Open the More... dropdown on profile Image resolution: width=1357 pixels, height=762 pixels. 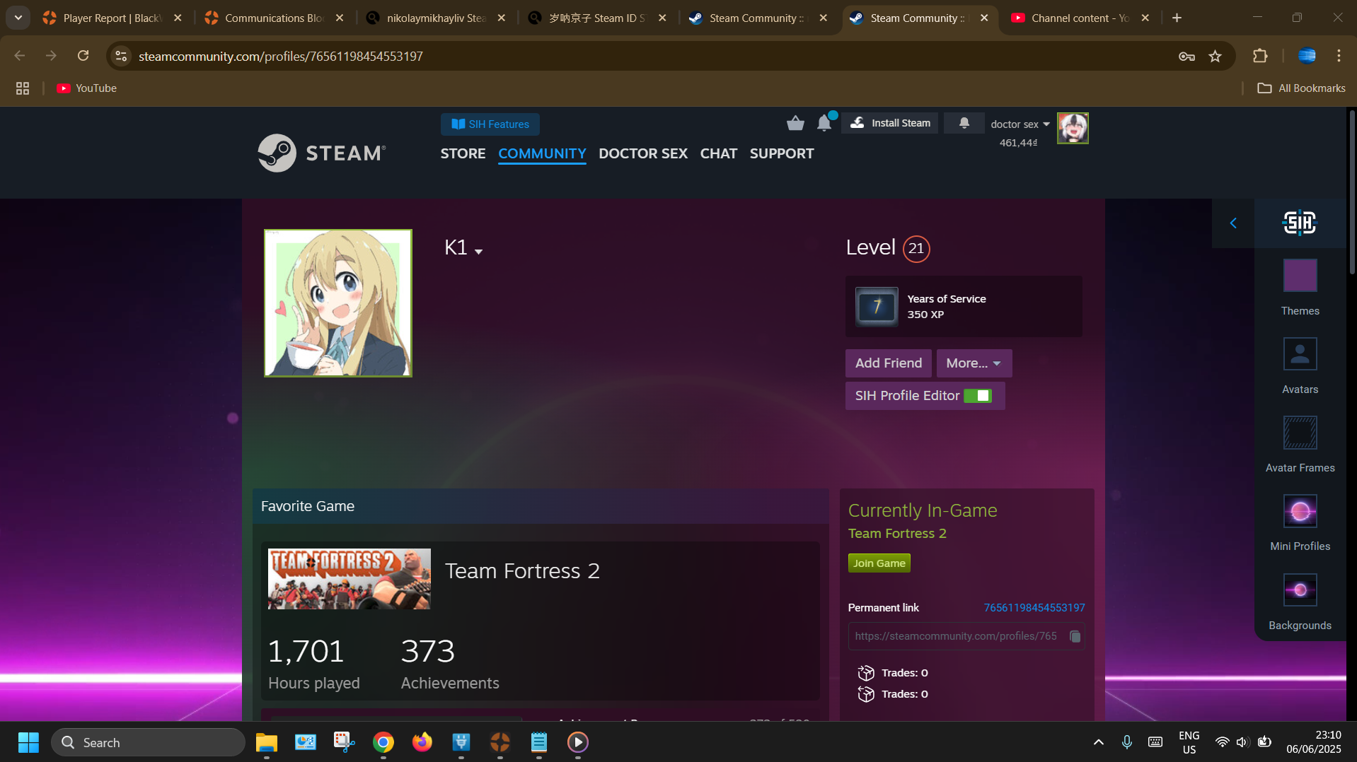(974, 363)
